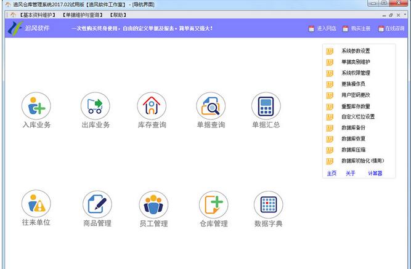The width and height of the screenshot is (411, 269).
Task: Open the 库存查询 house icon
Action: pos(152,106)
